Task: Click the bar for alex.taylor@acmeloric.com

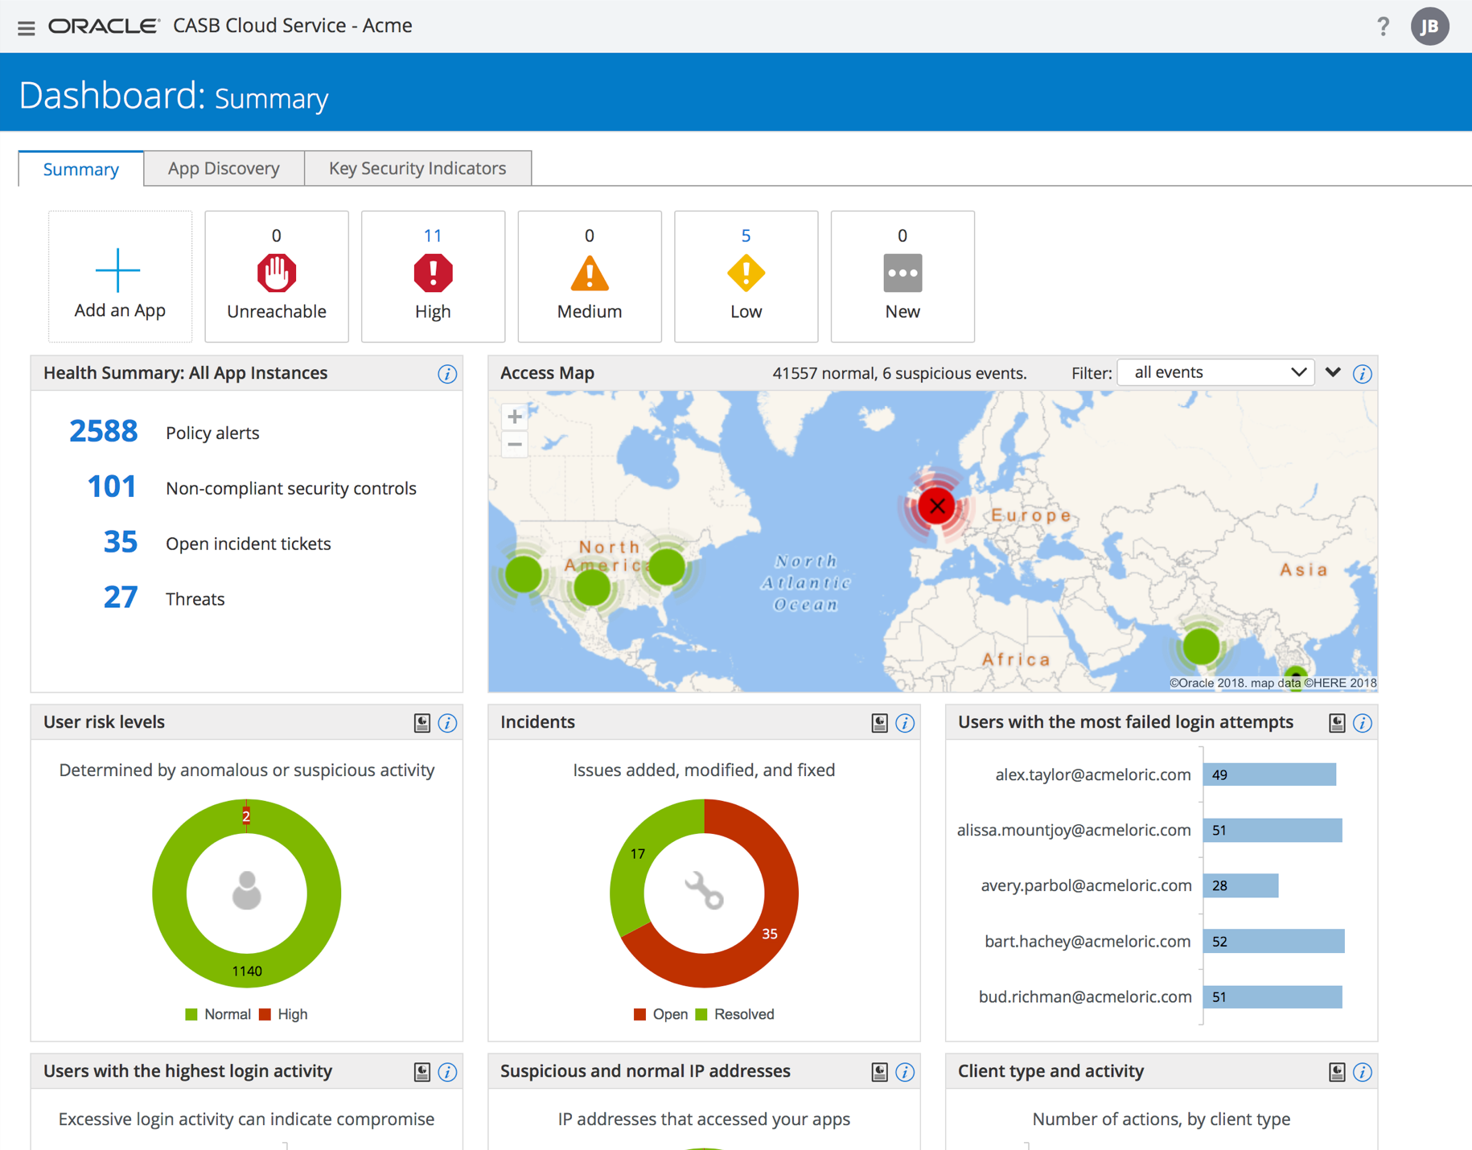Action: 1269,774
